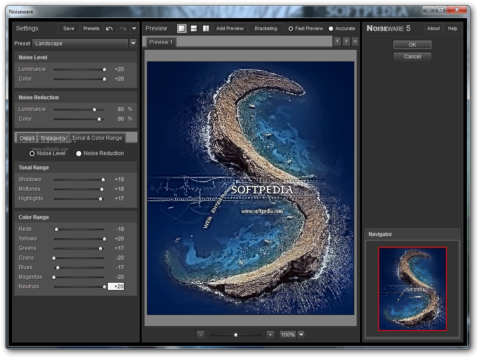Select Noise Level radio option
The height and width of the screenshot is (358, 479).
[x=48, y=153]
